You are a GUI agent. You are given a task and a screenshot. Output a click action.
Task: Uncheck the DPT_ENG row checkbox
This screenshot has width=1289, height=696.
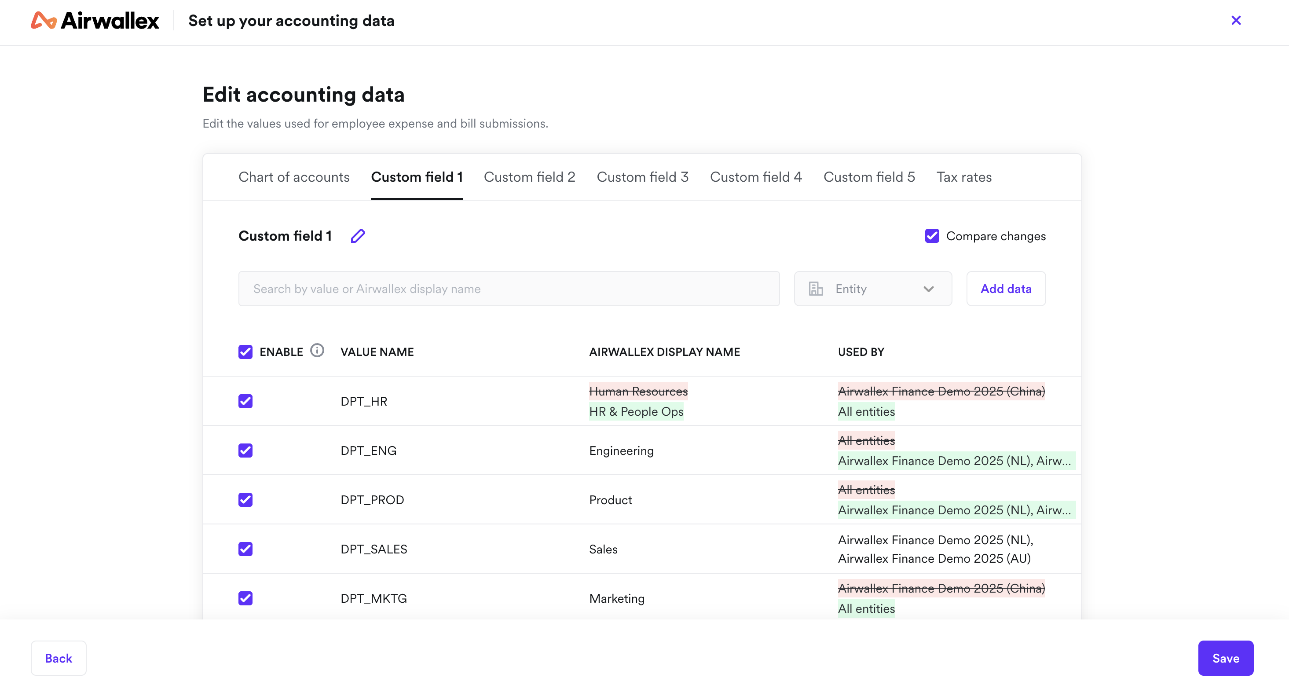[x=245, y=451]
